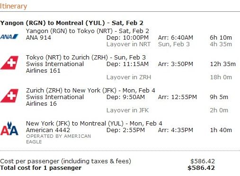Viewport: 240px width, 176px height.
Task: Click Swiss International Airlines 16 text
Action: (x=55, y=101)
